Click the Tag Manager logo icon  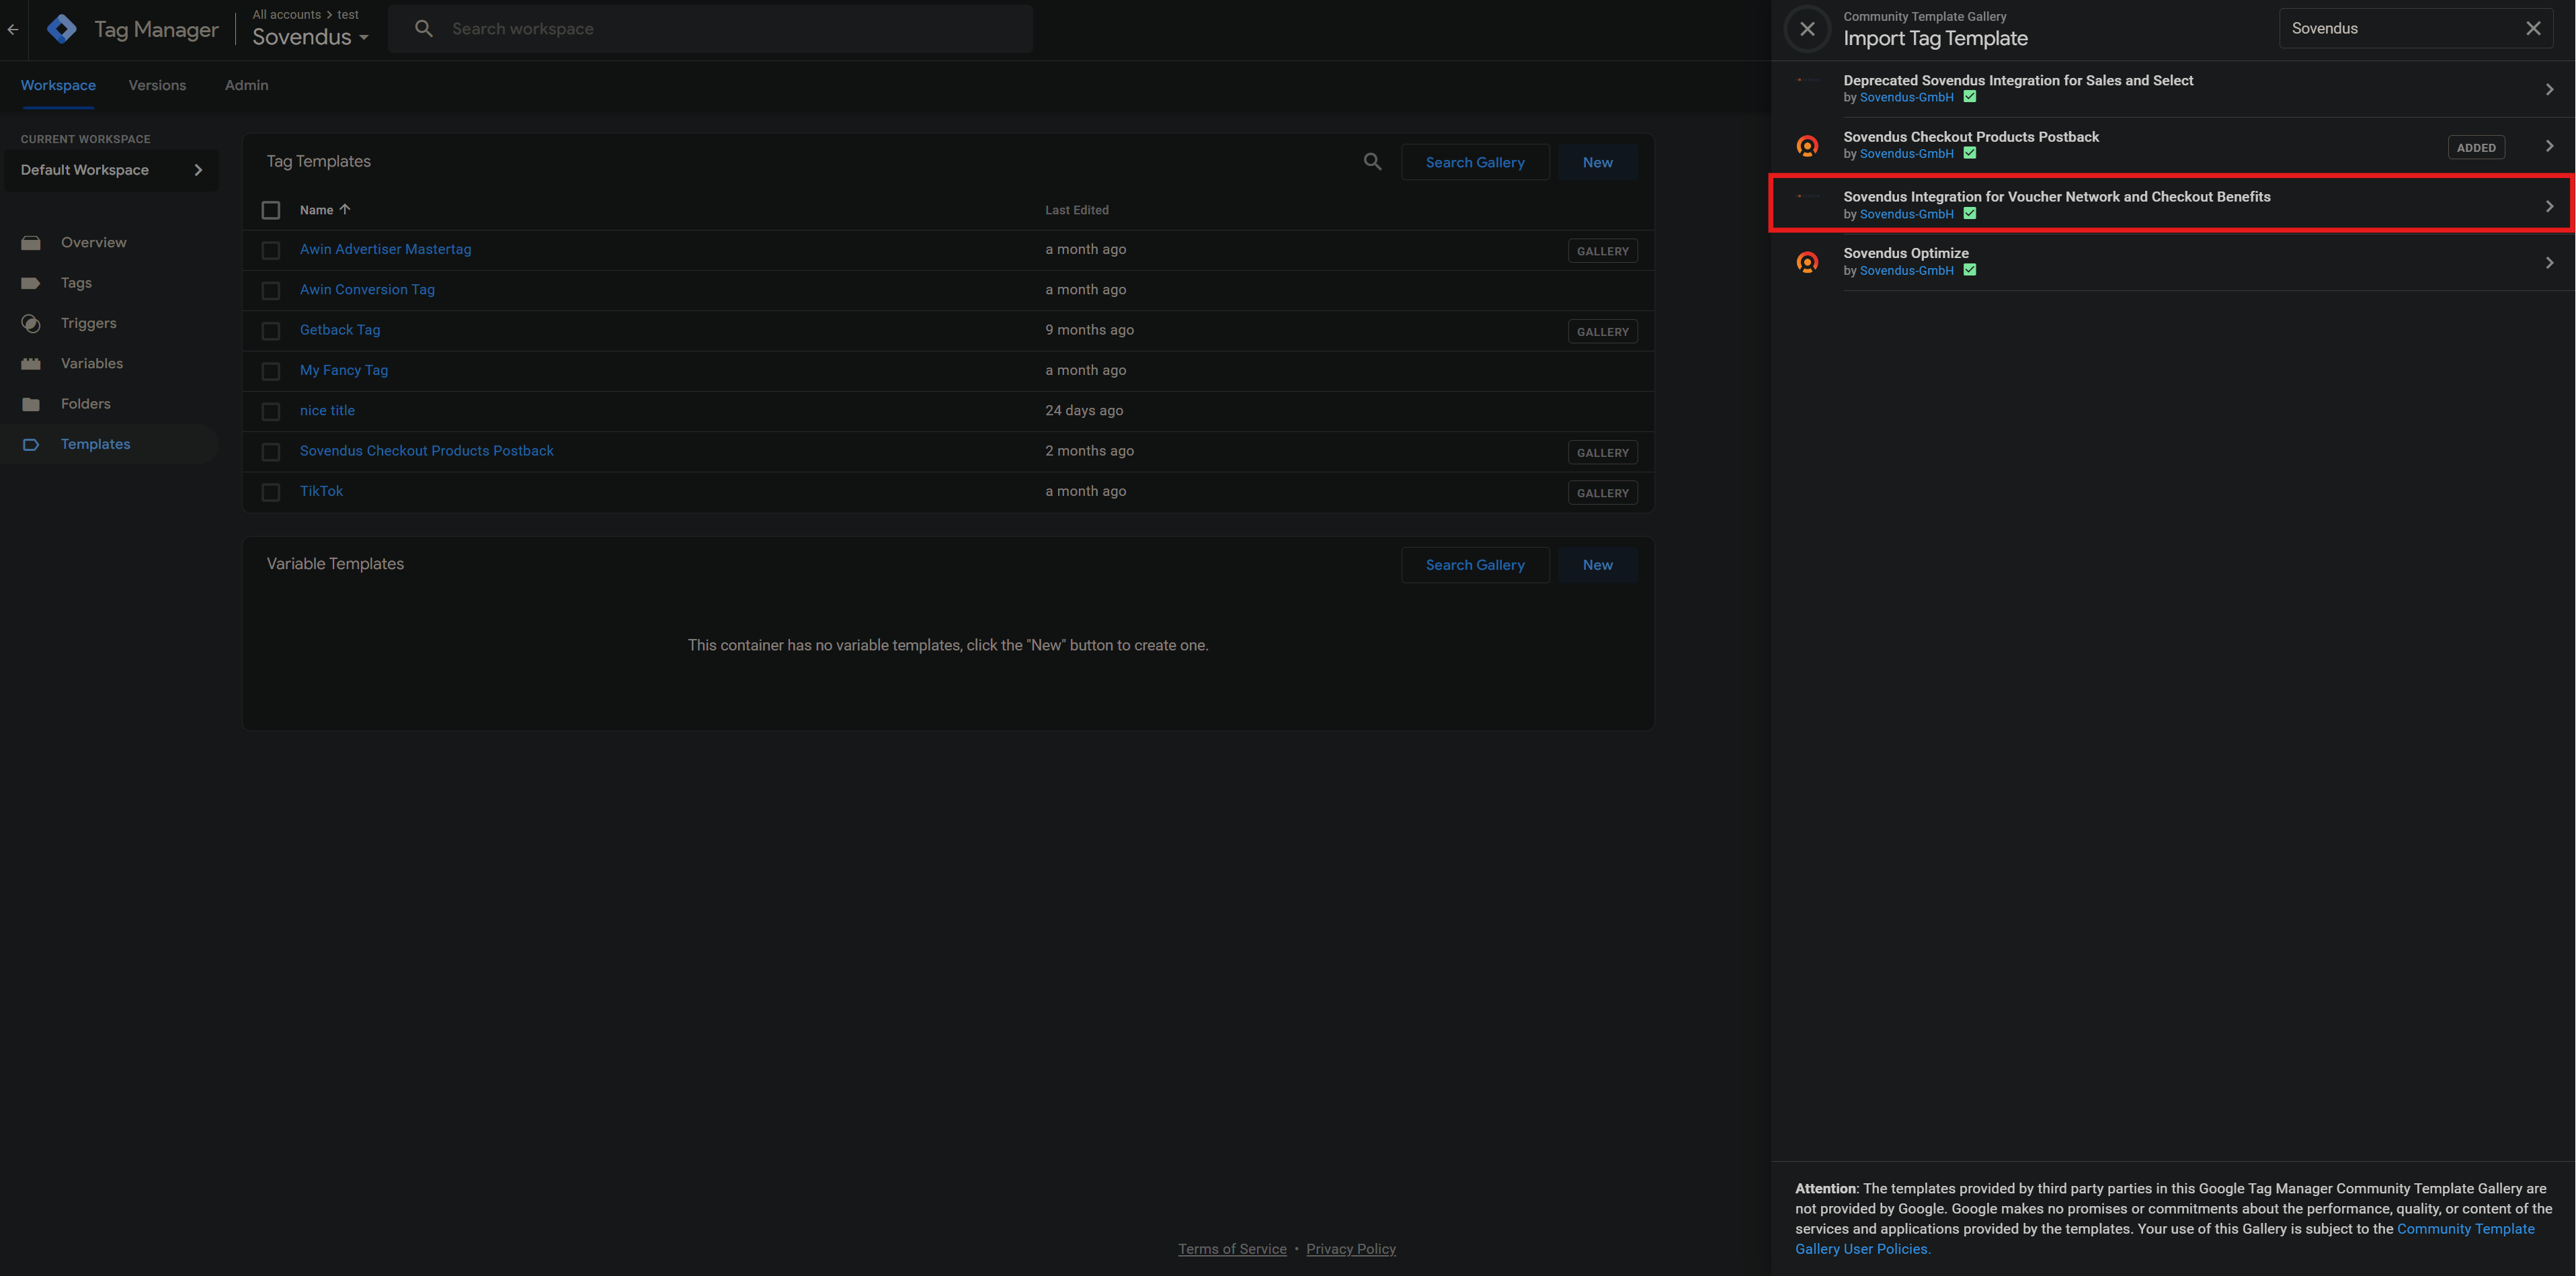tap(62, 29)
